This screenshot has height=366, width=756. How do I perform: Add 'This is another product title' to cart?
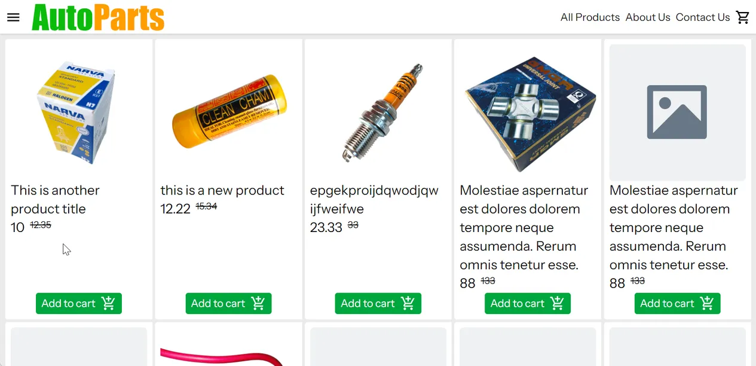coord(79,303)
